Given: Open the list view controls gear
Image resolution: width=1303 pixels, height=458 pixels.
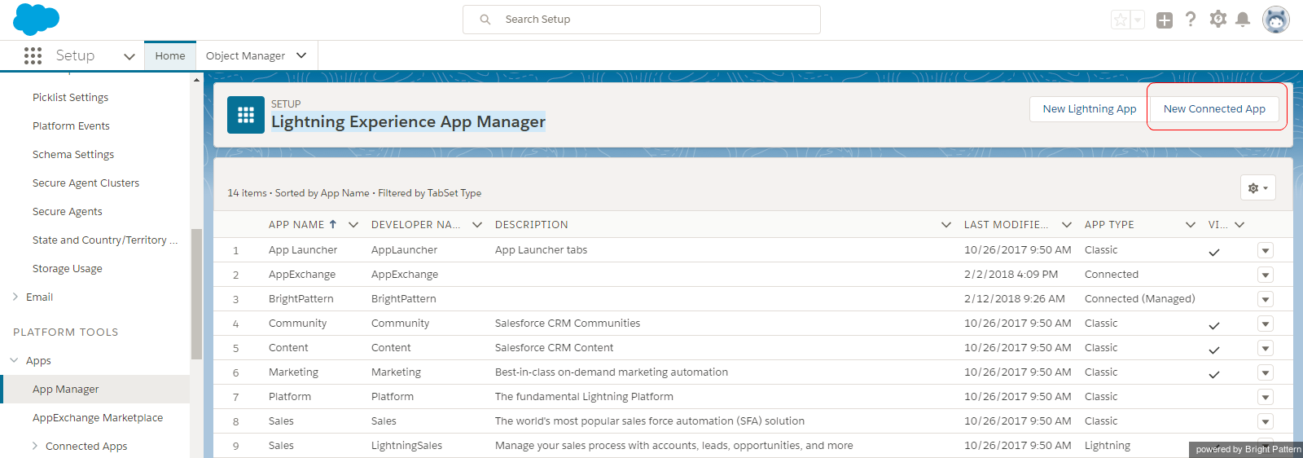Looking at the screenshot, I should coord(1258,187).
